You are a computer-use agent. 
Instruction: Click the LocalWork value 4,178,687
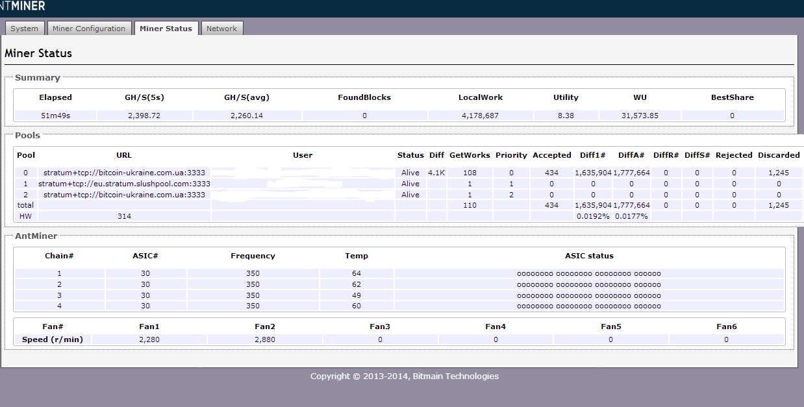[x=480, y=116]
